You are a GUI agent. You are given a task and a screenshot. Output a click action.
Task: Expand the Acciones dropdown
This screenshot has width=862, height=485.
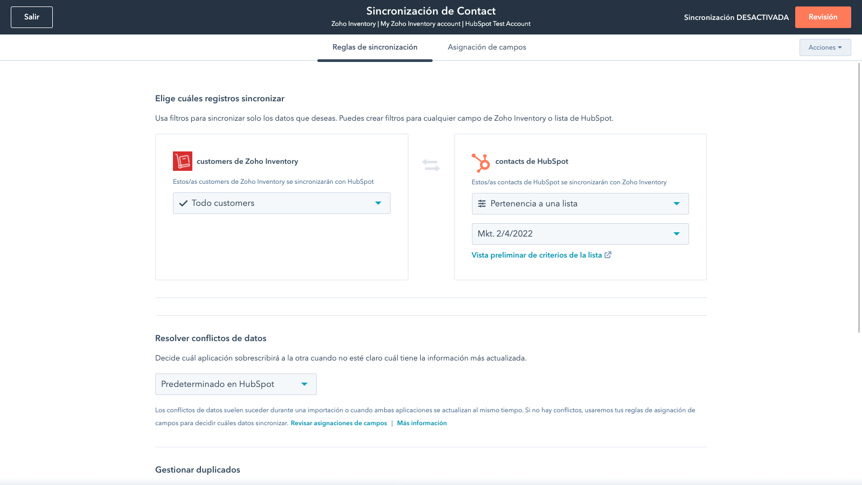[825, 47]
